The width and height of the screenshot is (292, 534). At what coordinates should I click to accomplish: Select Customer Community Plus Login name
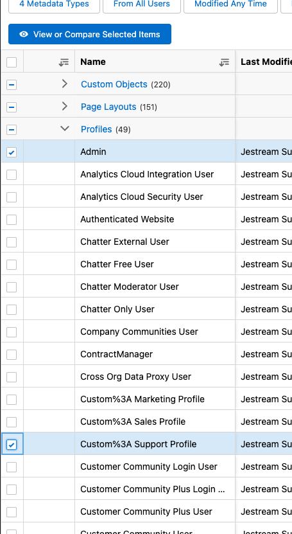[x=153, y=489]
